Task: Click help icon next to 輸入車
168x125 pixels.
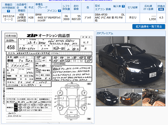Action: pos(123,6)
